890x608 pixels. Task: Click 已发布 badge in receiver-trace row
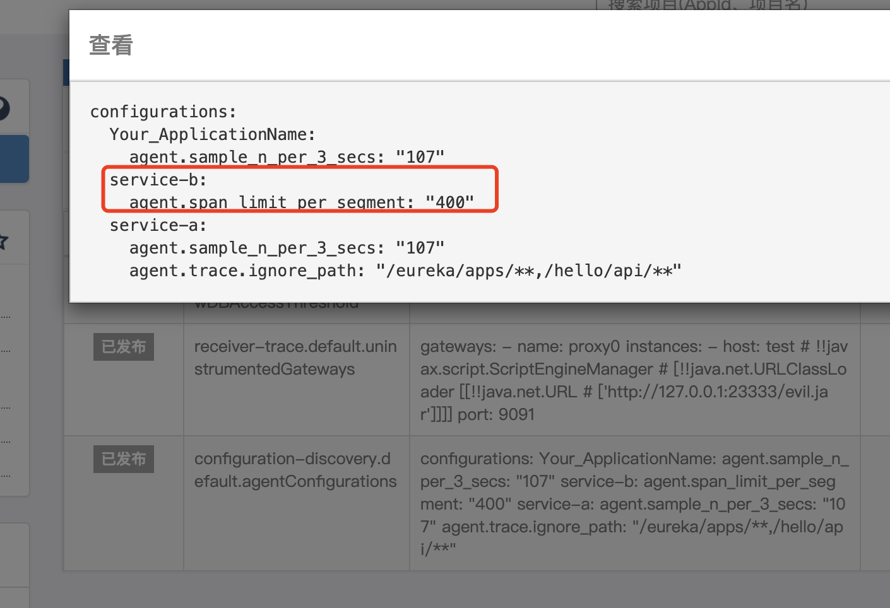click(124, 347)
